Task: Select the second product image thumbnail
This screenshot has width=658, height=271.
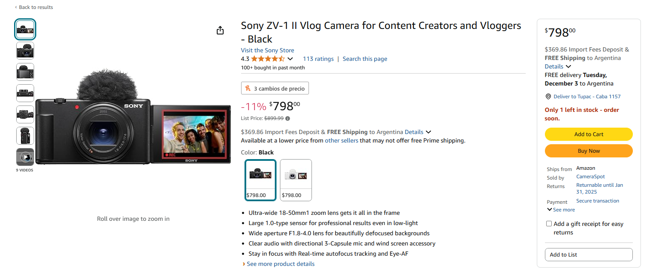Action: coord(25,50)
